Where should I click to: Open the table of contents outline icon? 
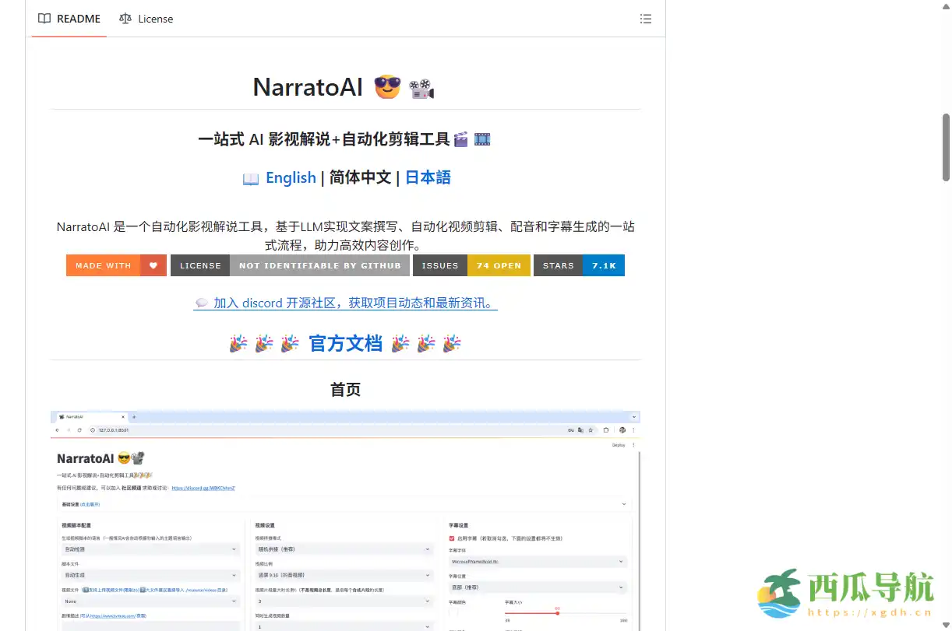646,19
